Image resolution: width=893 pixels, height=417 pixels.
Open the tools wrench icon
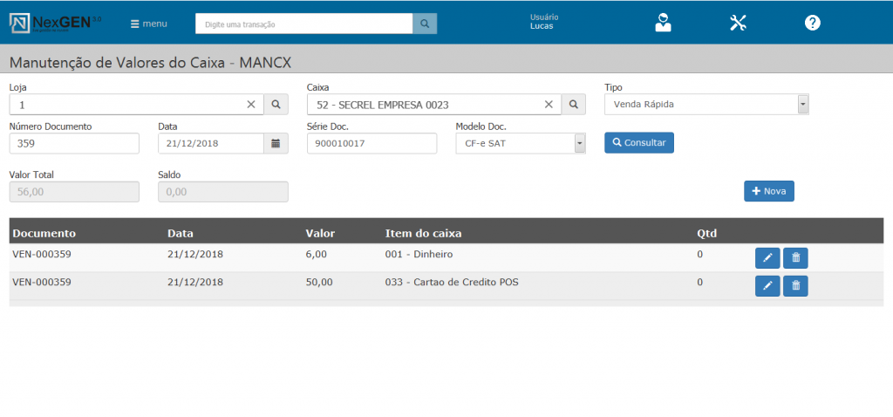(738, 24)
